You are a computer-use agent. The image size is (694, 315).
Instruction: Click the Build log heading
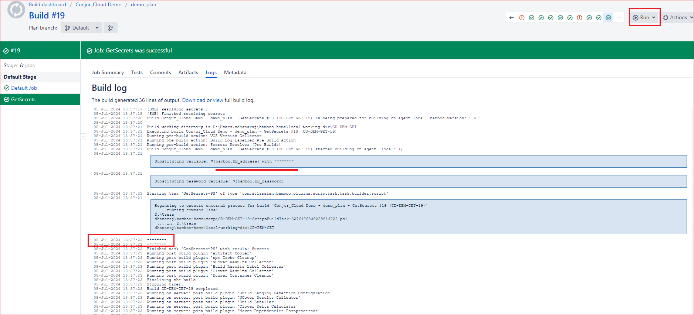(x=109, y=88)
